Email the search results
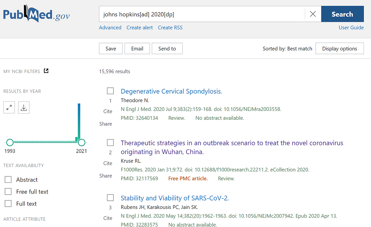The width and height of the screenshot is (371, 227). click(137, 48)
